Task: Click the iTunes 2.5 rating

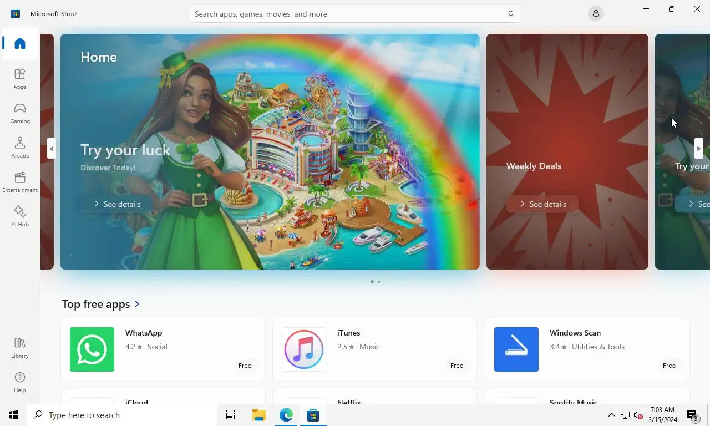Action: point(346,347)
